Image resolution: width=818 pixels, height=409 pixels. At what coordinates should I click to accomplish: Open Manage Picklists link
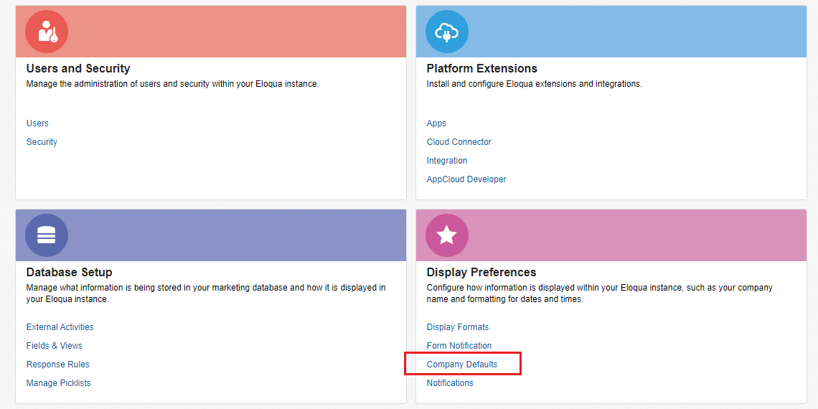tap(58, 383)
